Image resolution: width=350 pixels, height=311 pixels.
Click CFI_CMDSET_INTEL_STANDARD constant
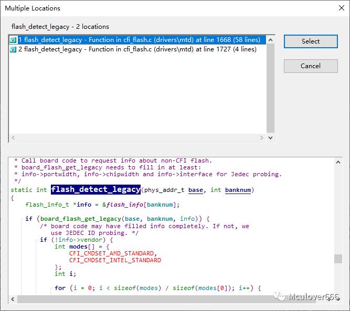115,260
